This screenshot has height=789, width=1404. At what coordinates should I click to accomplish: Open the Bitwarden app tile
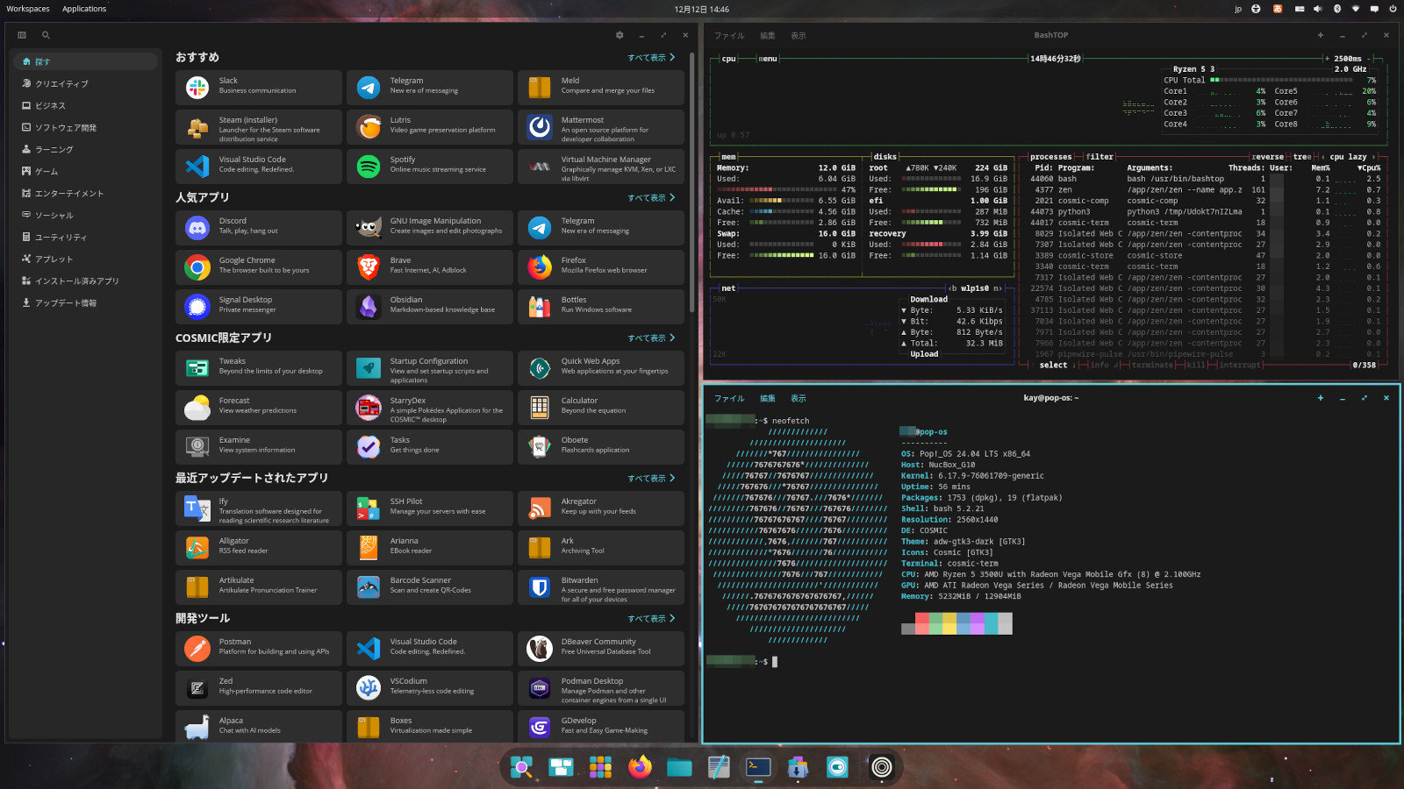[x=600, y=587]
